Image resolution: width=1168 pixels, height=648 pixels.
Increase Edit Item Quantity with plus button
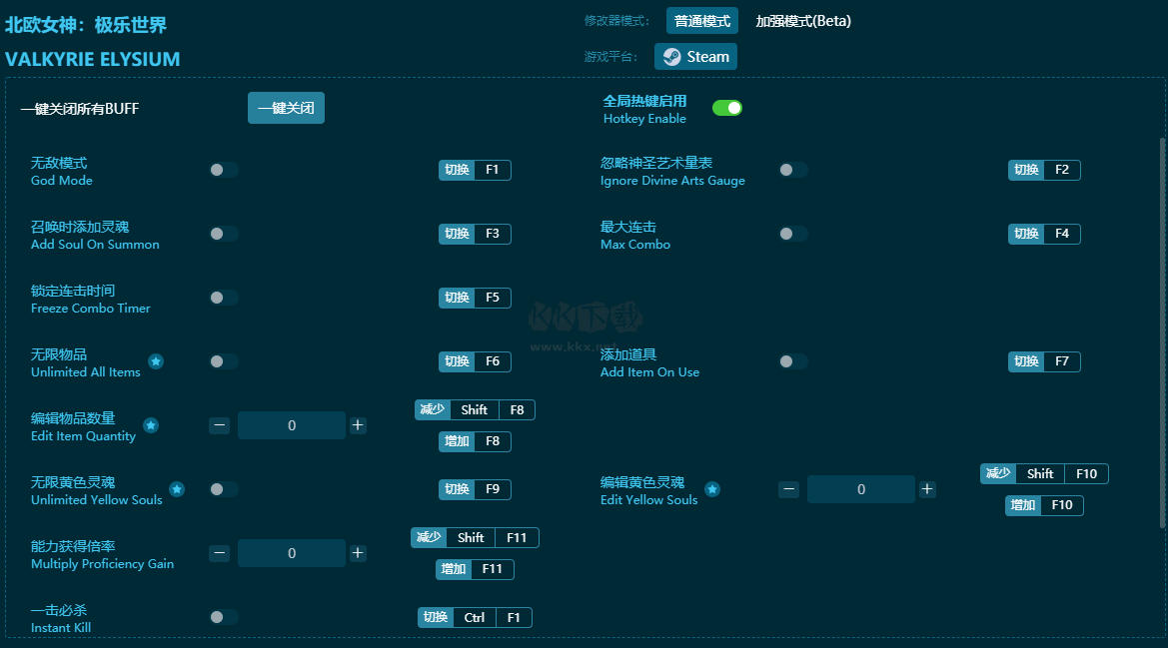click(358, 425)
